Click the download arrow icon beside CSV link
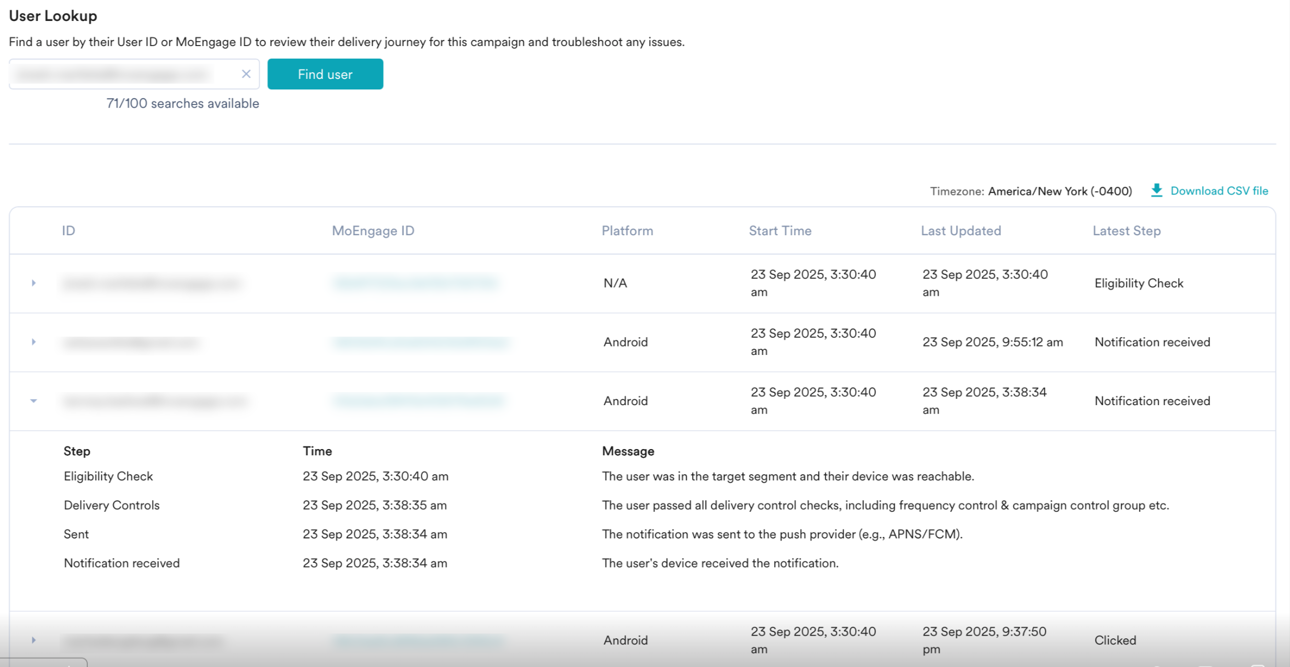This screenshot has height=667, width=1290. pos(1156,190)
